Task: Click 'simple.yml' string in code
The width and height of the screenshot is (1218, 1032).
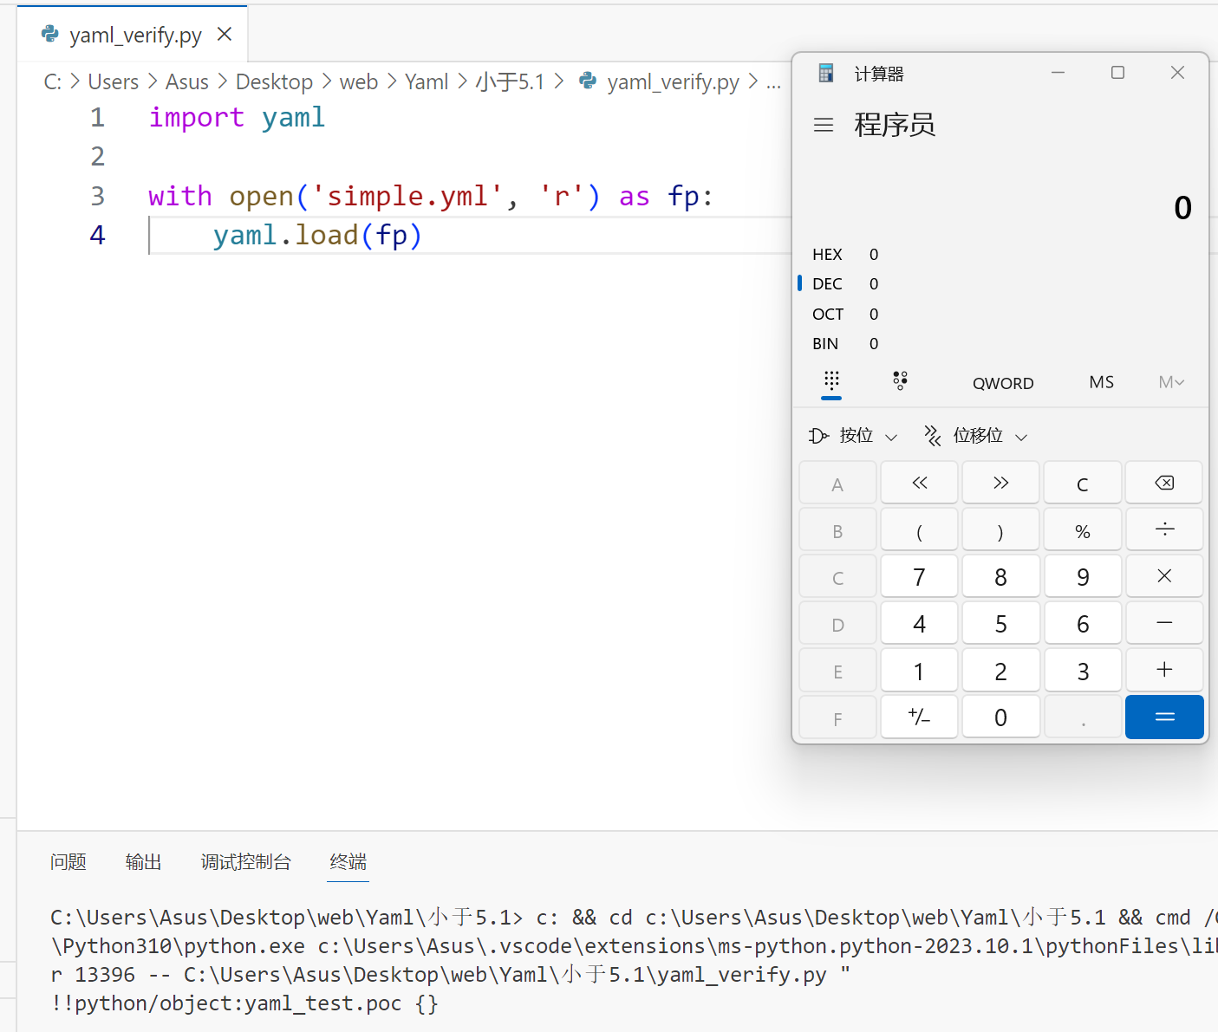Action: [x=407, y=196]
